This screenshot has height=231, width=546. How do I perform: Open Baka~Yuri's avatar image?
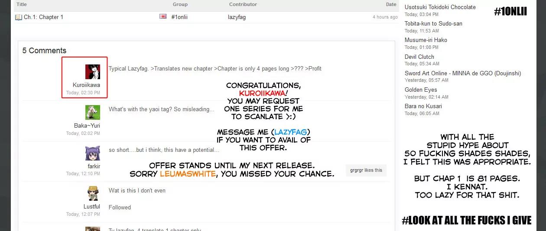click(93, 112)
